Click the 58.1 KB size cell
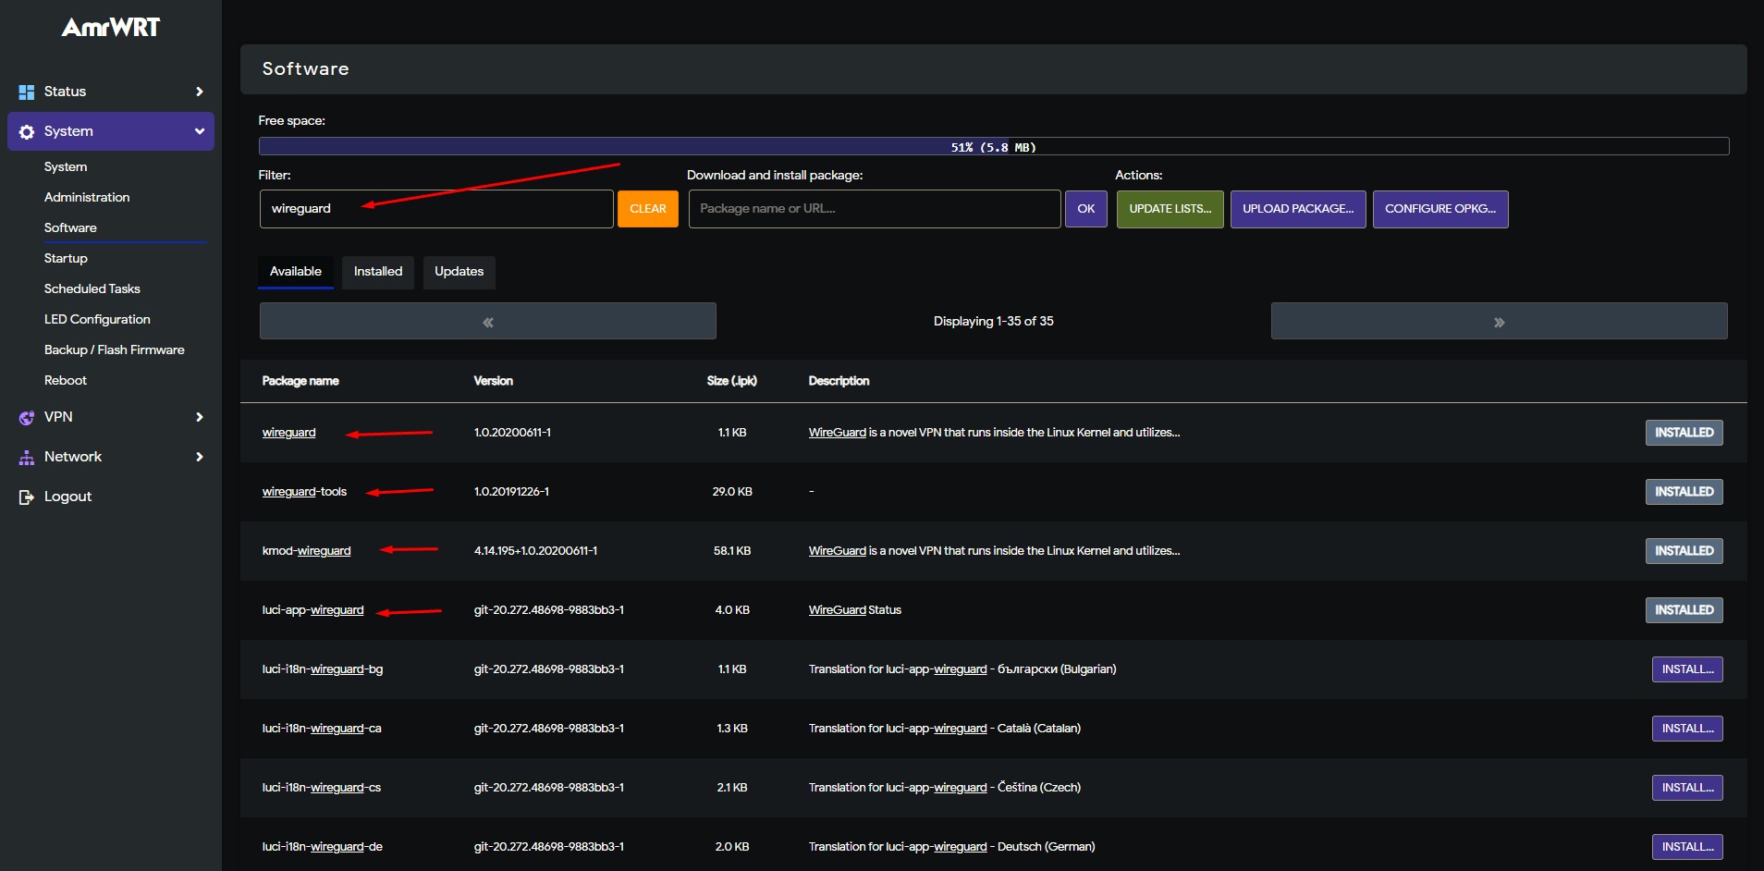 732,551
